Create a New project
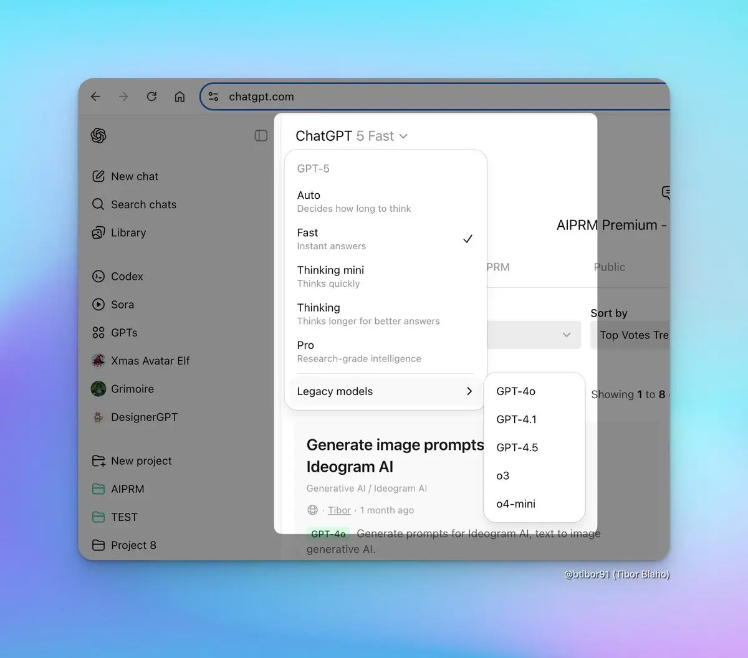The height and width of the screenshot is (658, 748). pos(132,461)
